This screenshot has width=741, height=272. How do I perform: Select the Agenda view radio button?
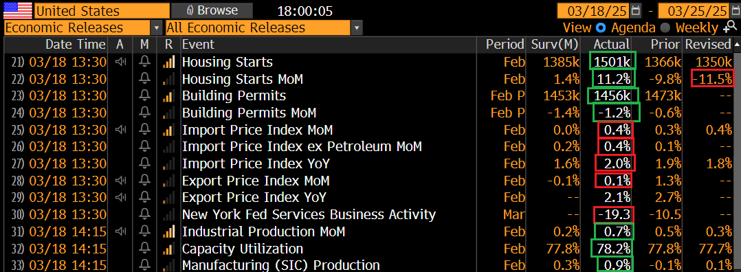[601, 28]
